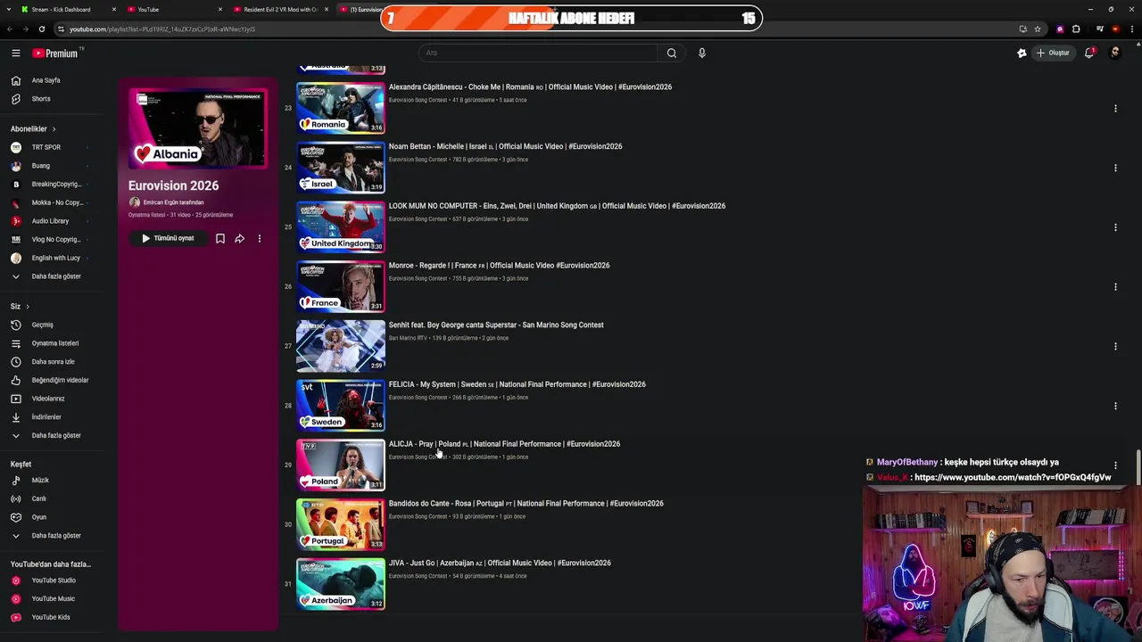
Task: Switch to Stream - Kick Dashboard tab
Action: [64, 10]
